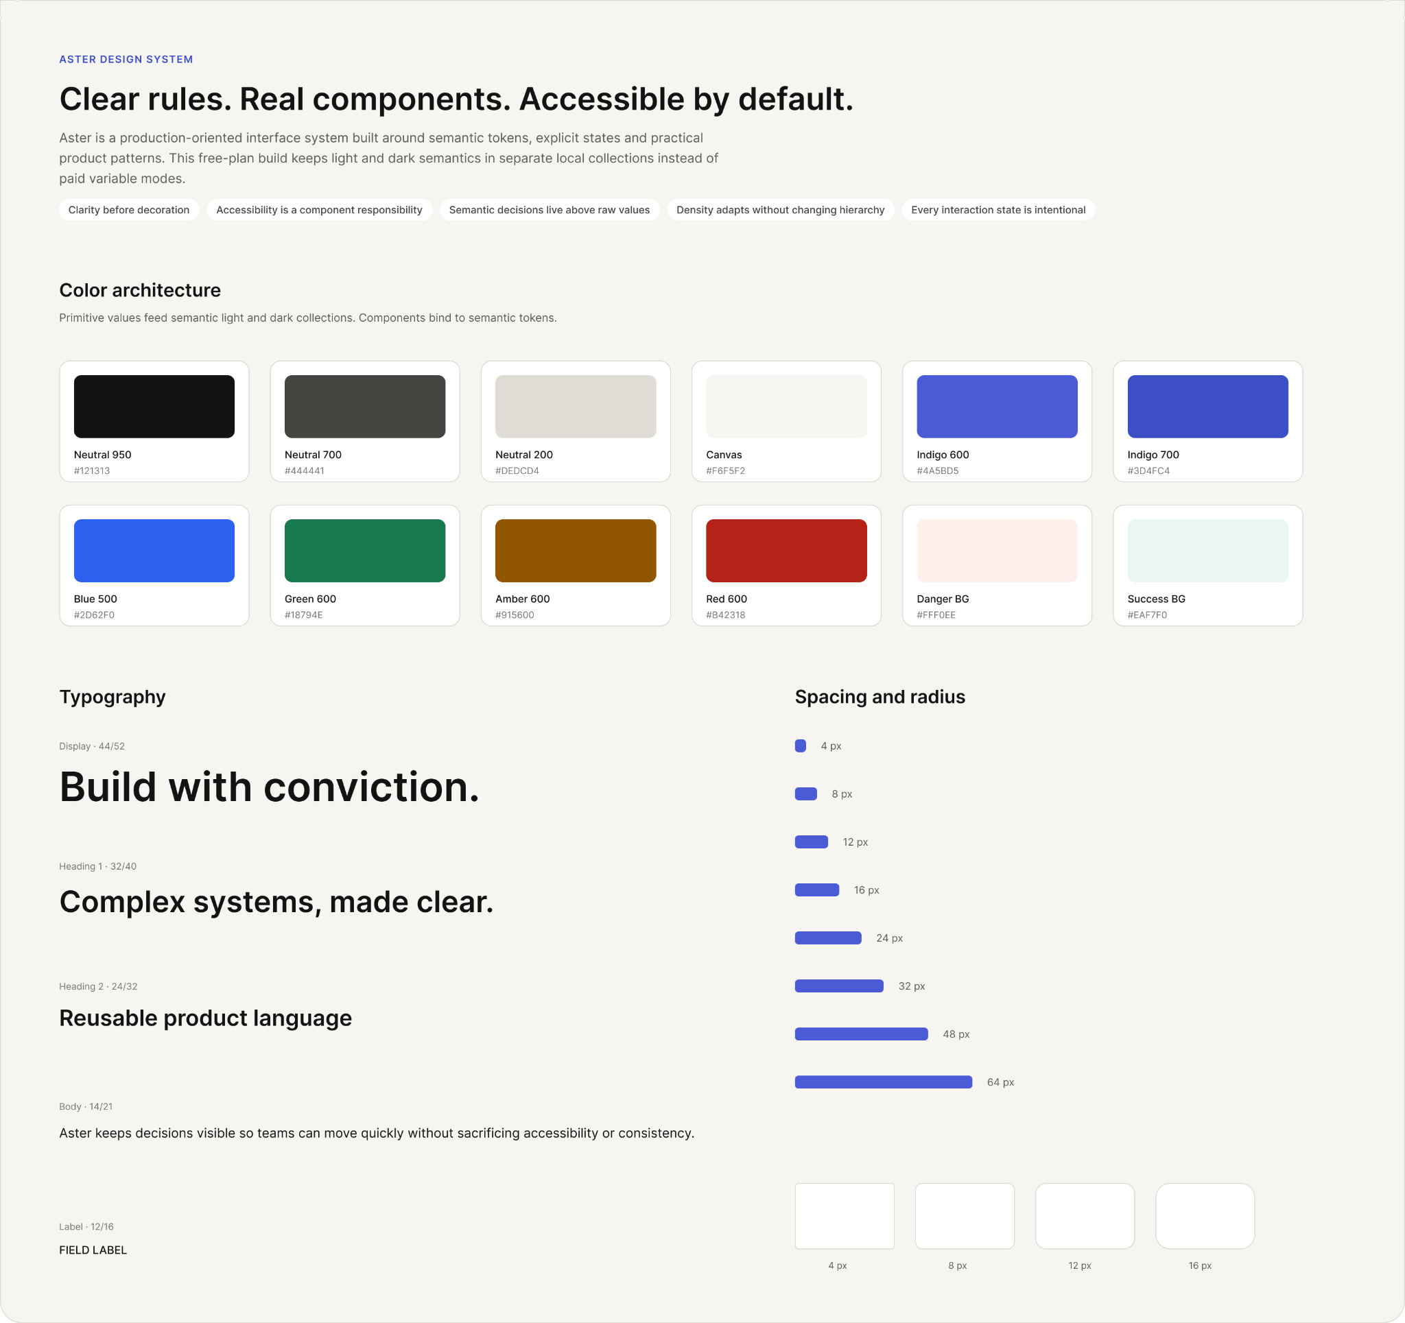This screenshot has height=1323, width=1405.
Task: Select the Green 600 color swatch
Action: tap(365, 551)
